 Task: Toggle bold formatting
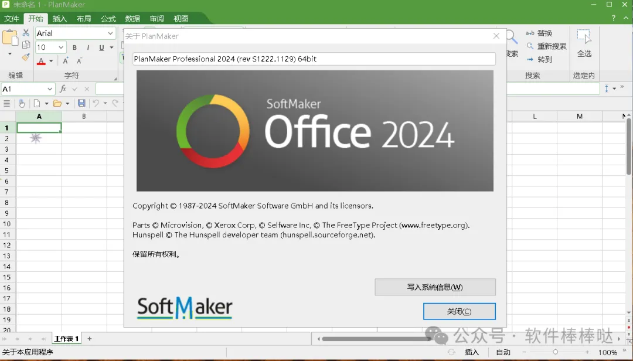[x=74, y=47]
